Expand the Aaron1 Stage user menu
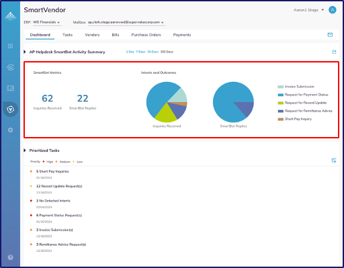Viewport: 344px width, 268px height. 309,10
